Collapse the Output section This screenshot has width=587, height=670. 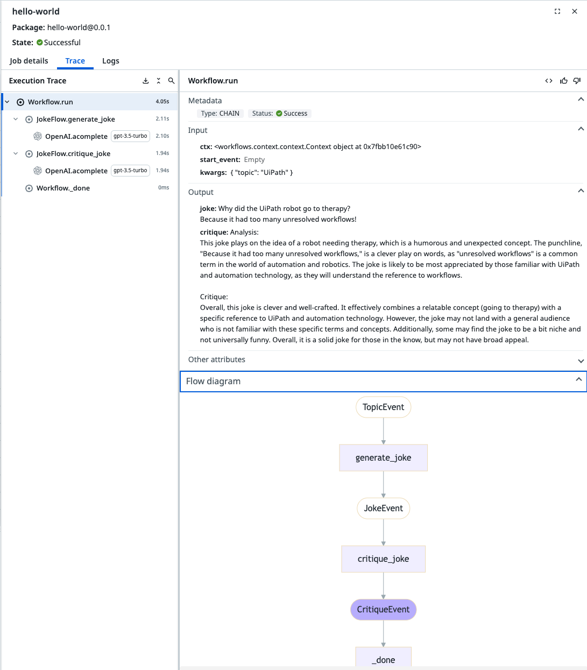(x=581, y=191)
